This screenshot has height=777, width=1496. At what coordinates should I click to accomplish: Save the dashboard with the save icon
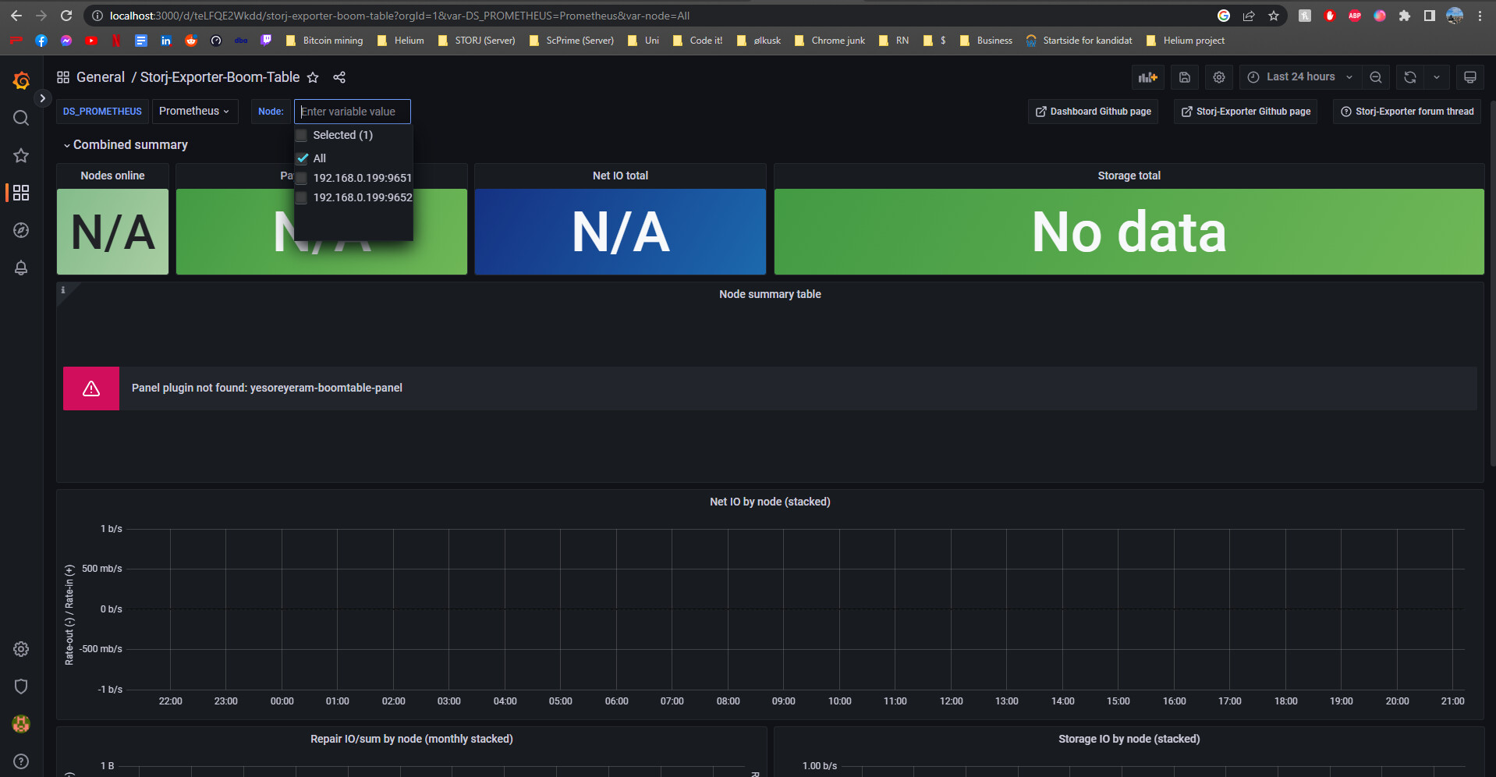tap(1184, 77)
